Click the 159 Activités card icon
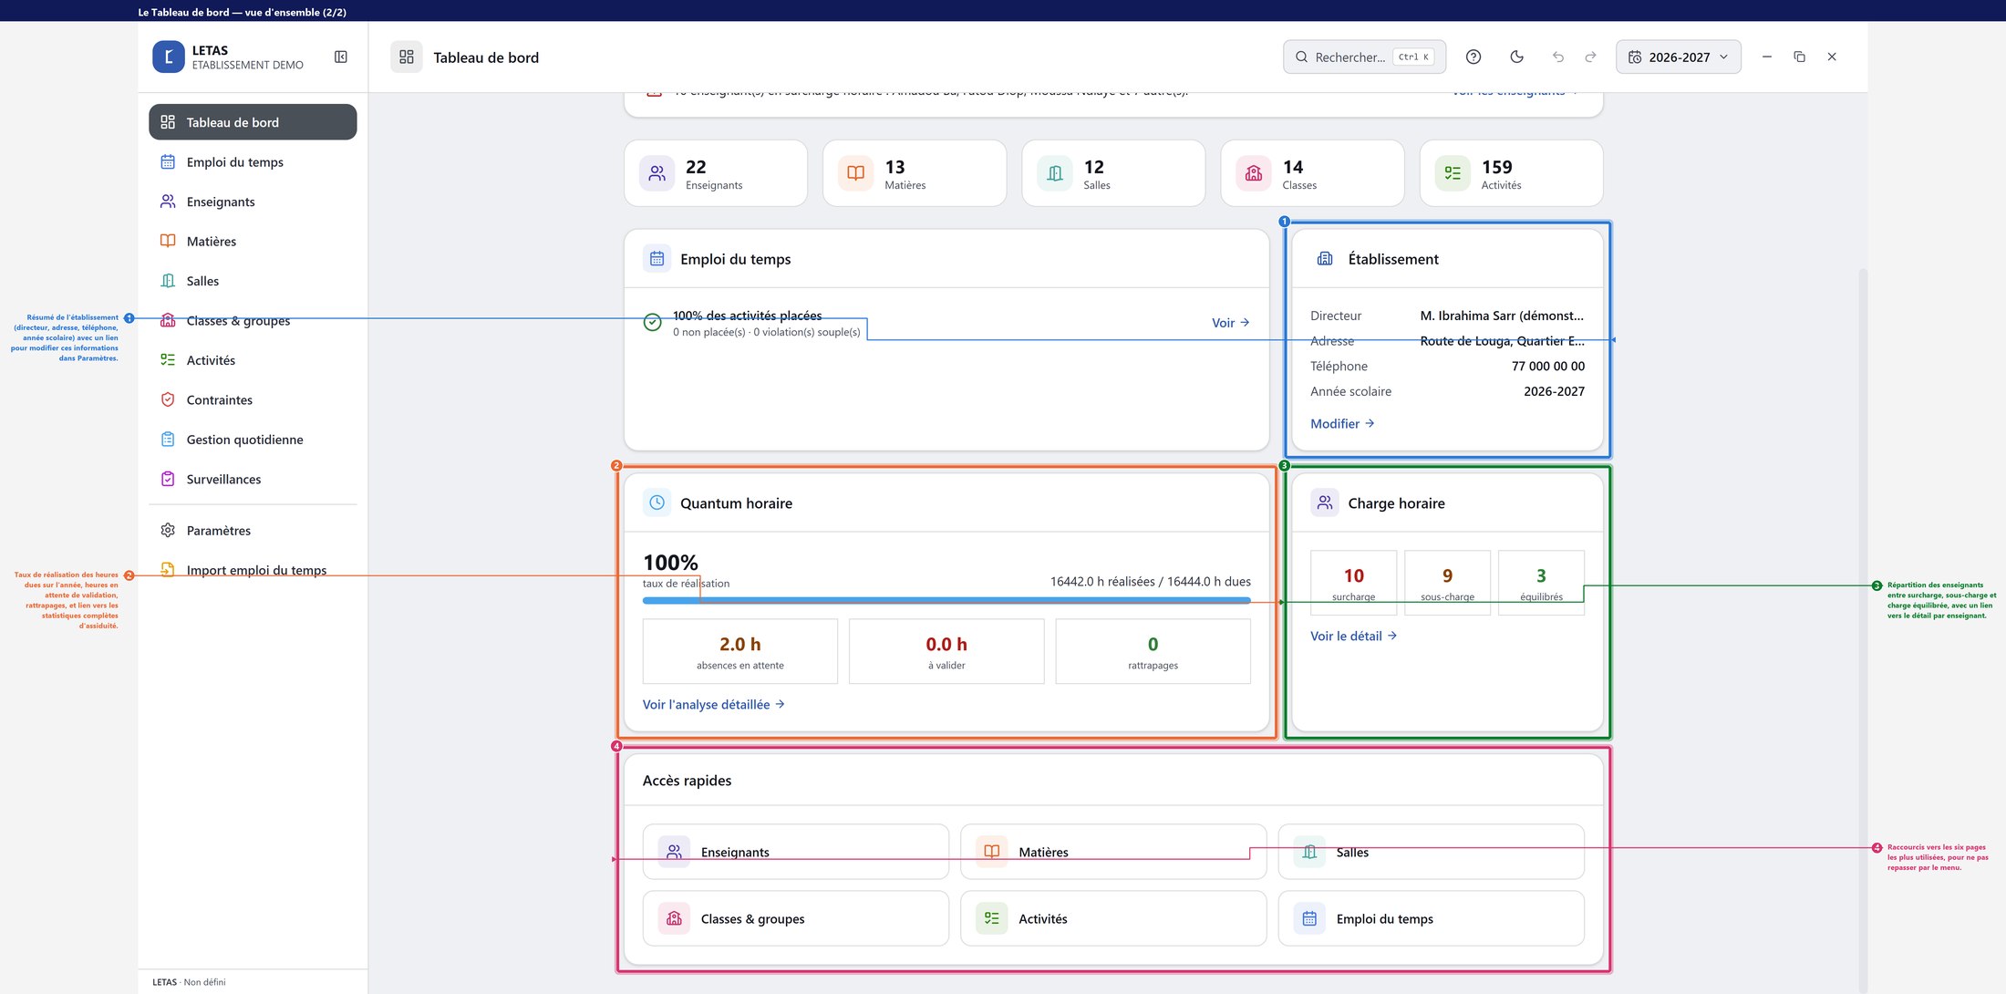 [x=1453, y=173]
